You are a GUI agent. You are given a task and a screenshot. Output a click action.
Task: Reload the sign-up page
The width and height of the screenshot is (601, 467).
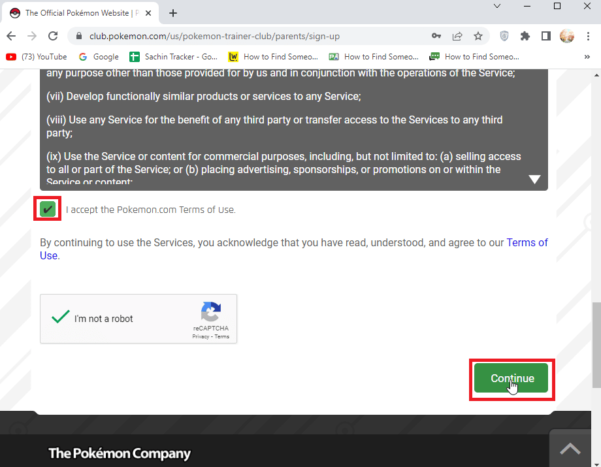click(x=54, y=36)
